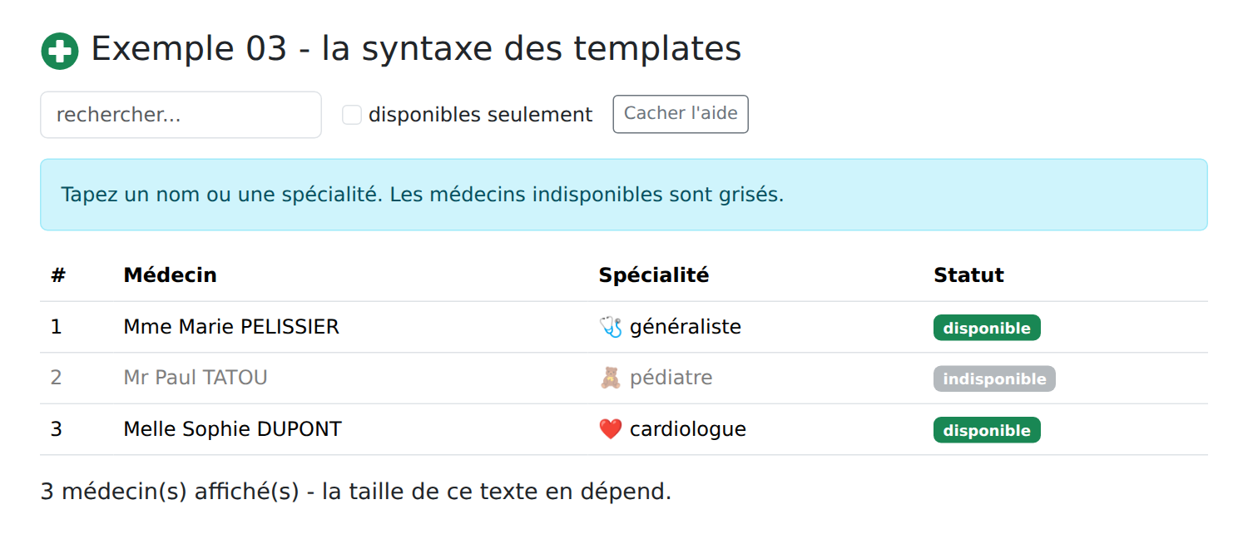Viewport: 1248px width, 559px height.
Task: Focus the rechercher search field
Action: coord(181,115)
